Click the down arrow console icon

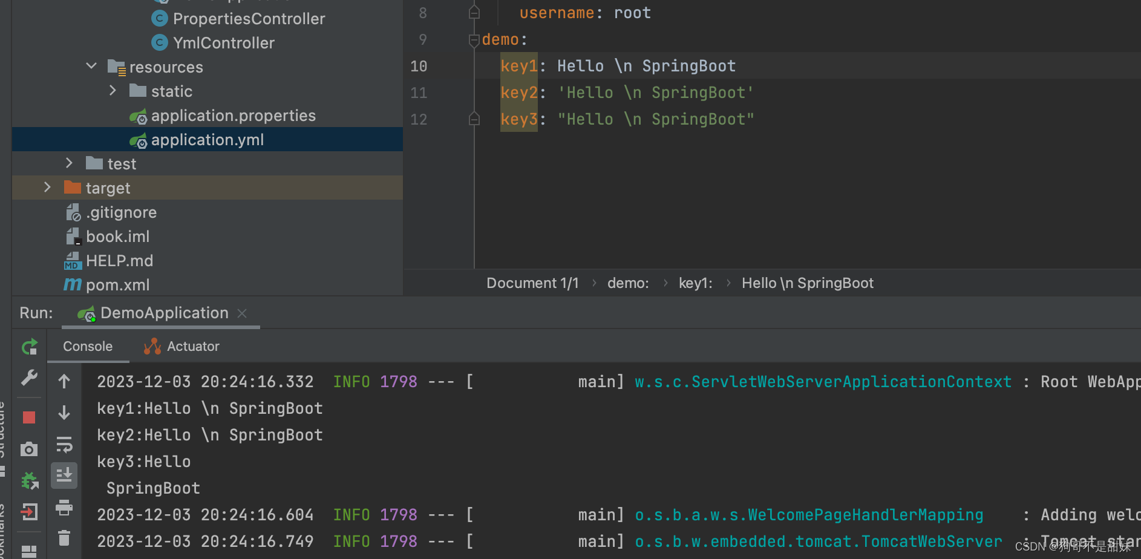(64, 413)
